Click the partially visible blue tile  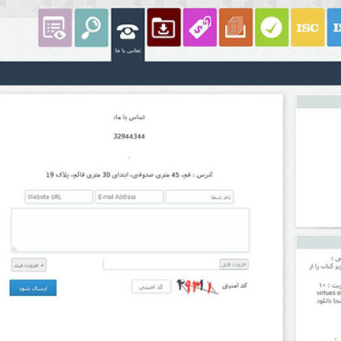pos(334,27)
